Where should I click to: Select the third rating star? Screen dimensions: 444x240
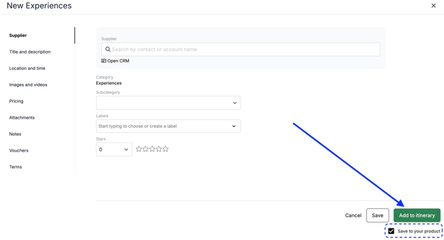[152, 149]
